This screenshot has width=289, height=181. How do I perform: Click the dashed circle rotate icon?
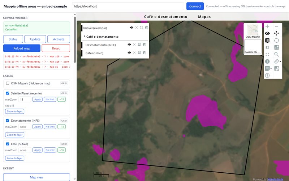coord(276,41)
